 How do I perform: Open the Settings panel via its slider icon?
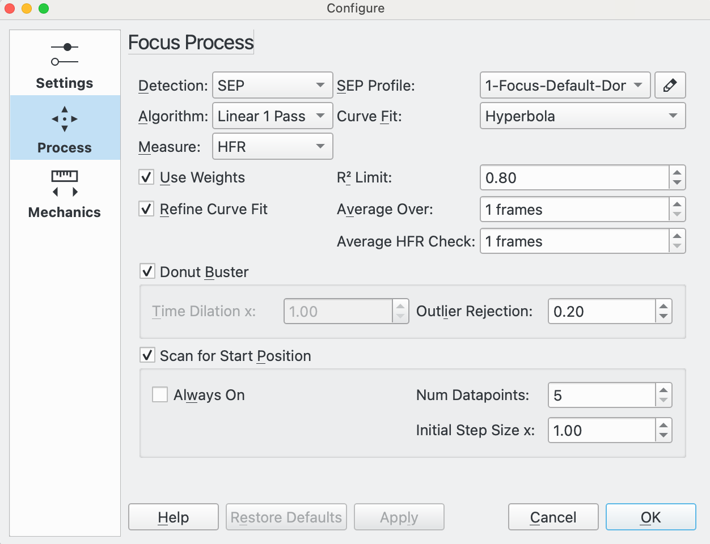64,51
